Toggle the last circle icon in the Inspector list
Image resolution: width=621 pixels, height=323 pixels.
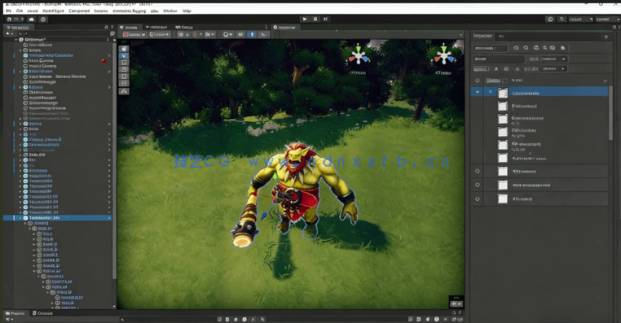tap(478, 199)
